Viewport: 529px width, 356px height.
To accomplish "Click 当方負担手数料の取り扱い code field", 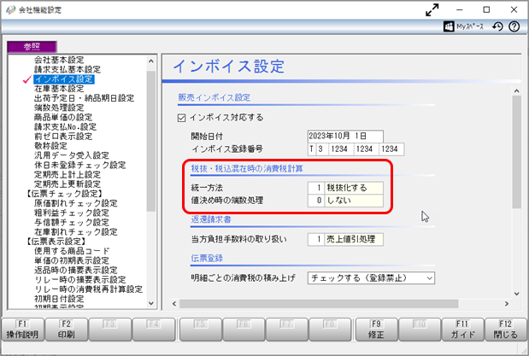I will [x=316, y=239].
